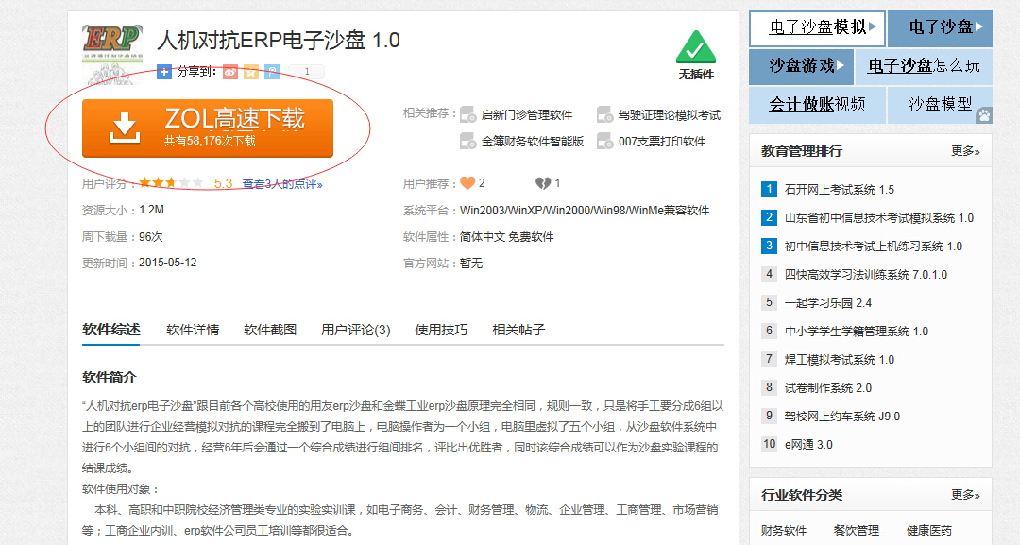This screenshot has width=1020, height=545.
Task: Click the ERP software logo thumbnail
Action: pos(111,44)
